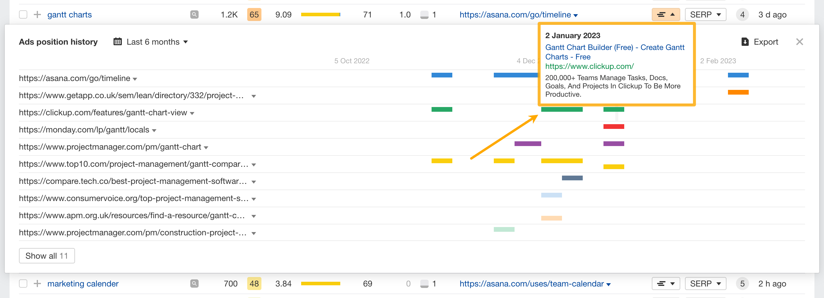
Task: Open the marketing calender keyword link
Action: [83, 284]
